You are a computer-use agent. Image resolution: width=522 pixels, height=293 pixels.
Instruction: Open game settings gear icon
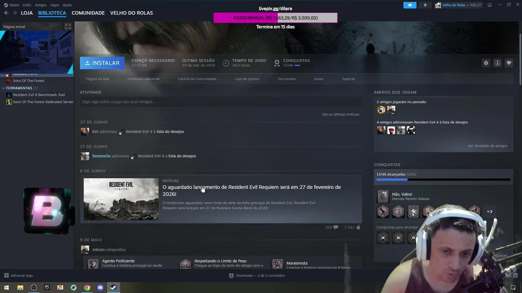pos(486,63)
